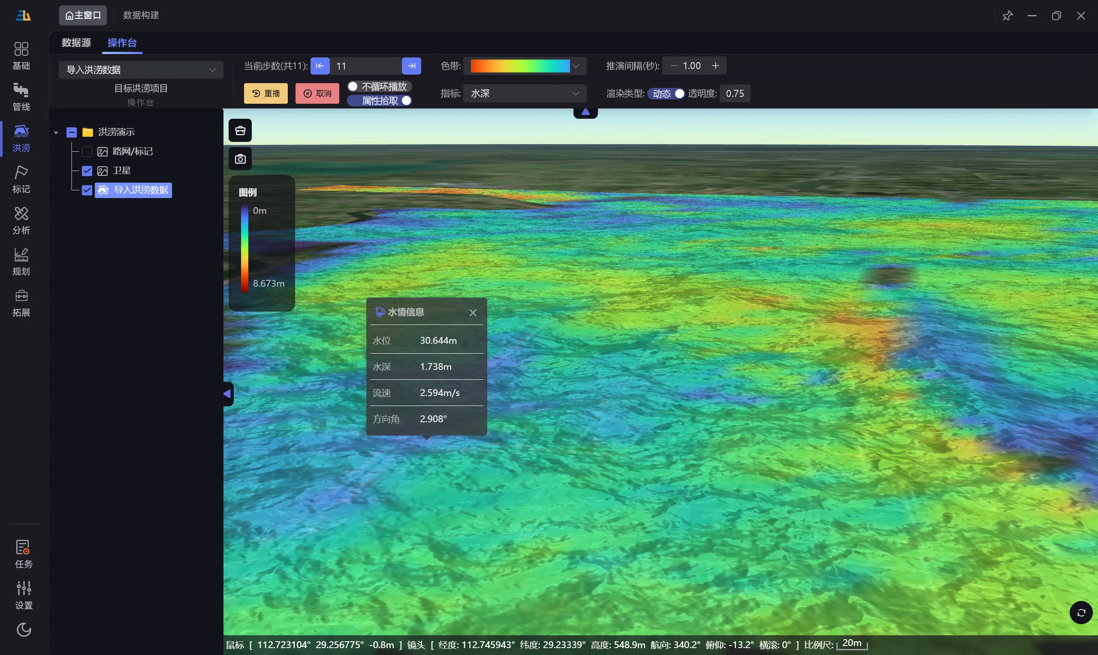Toggle dark mode moon icon
Viewport: 1098px width, 655px height.
coord(24,629)
